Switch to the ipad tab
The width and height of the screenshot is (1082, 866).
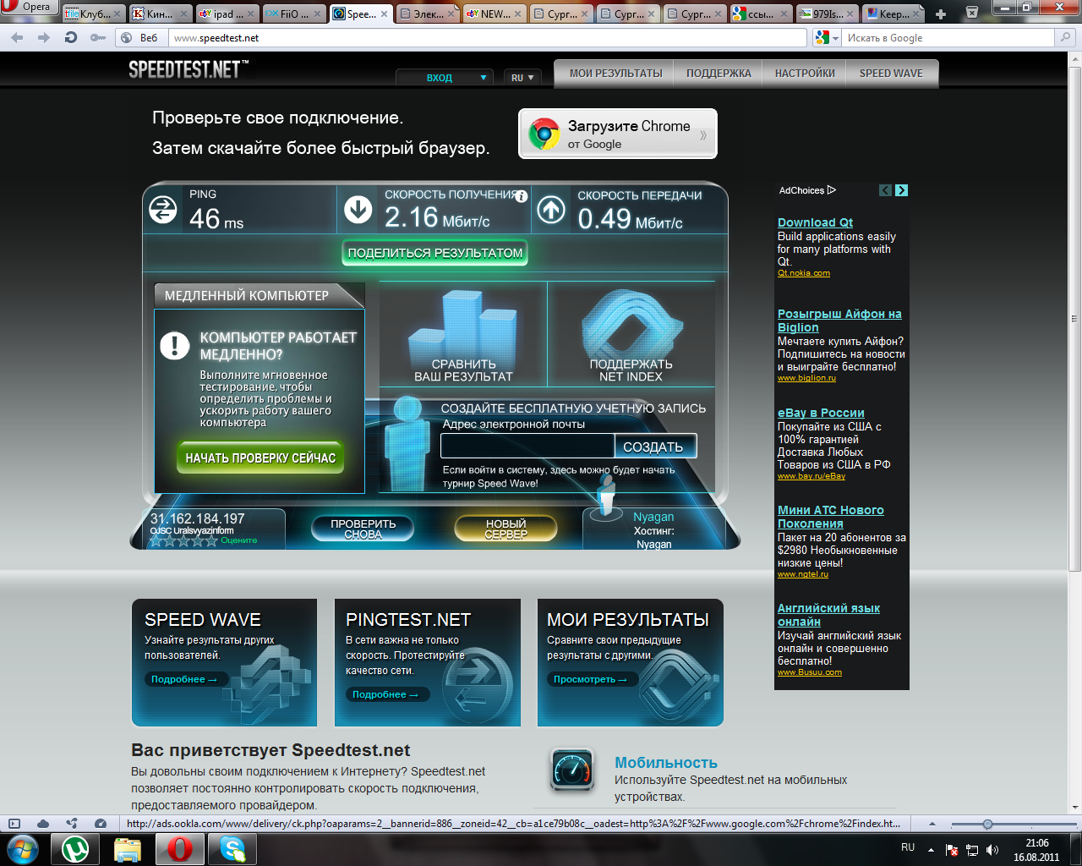[x=227, y=14]
